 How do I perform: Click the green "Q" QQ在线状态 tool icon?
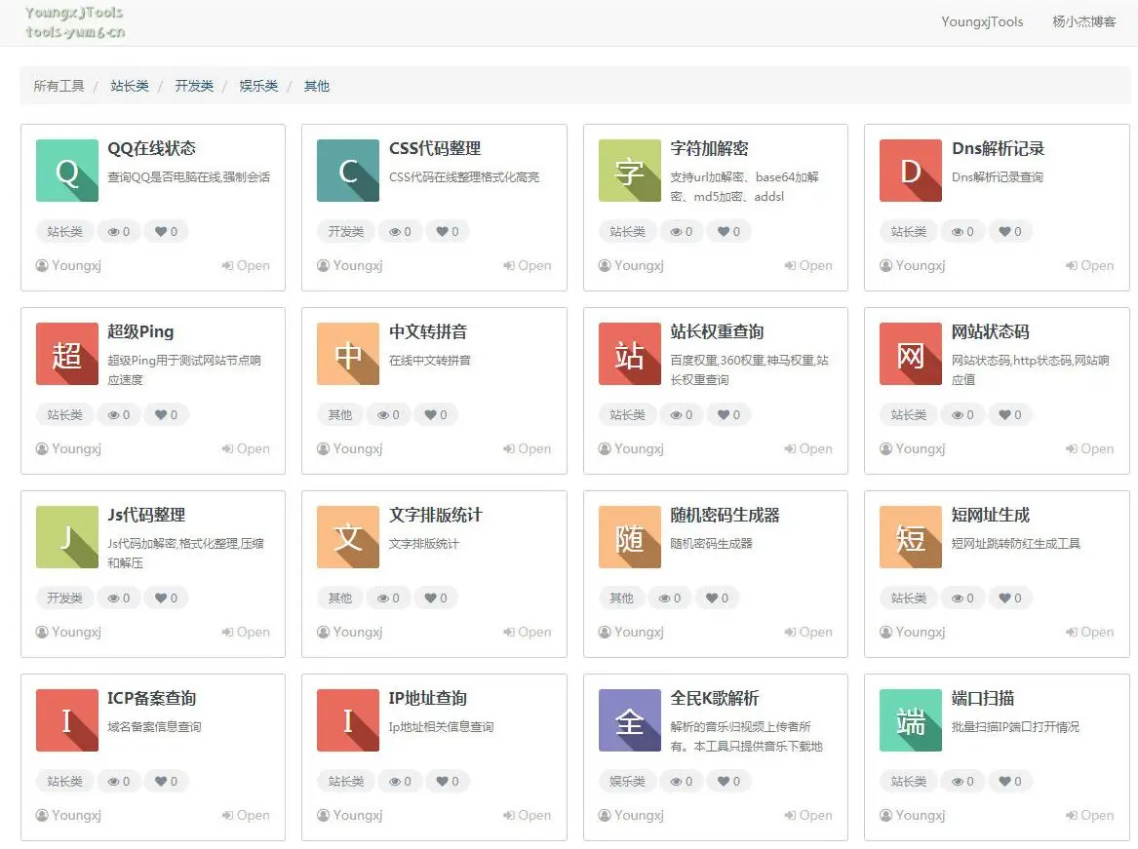[x=66, y=171]
